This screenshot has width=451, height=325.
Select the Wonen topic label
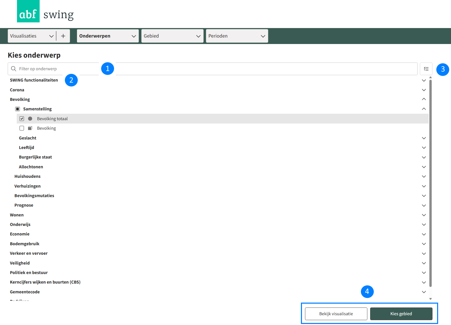(x=17, y=215)
